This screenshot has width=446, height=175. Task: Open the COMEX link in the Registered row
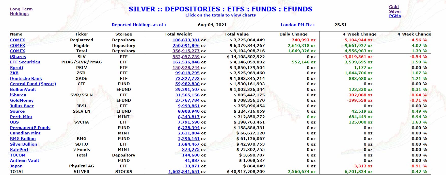(x=18, y=40)
